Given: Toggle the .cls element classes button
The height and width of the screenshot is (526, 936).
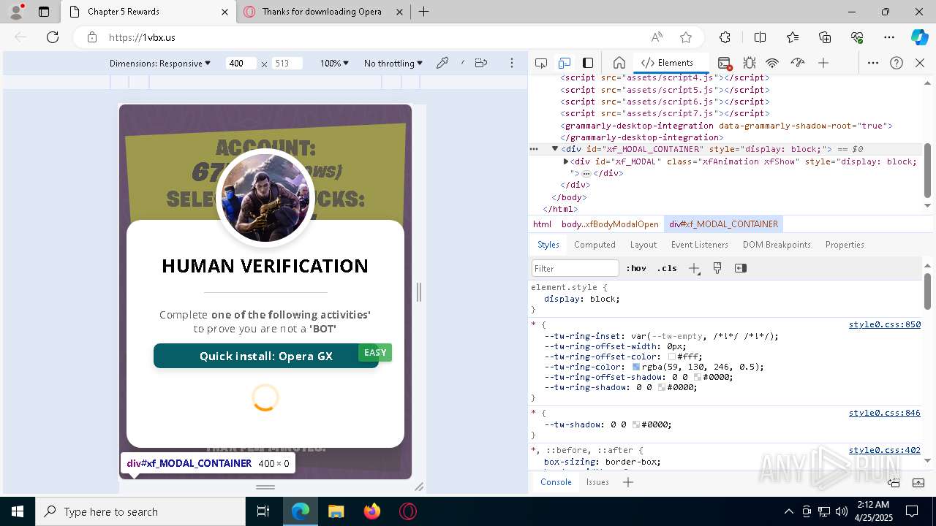Looking at the screenshot, I should [667, 268].
